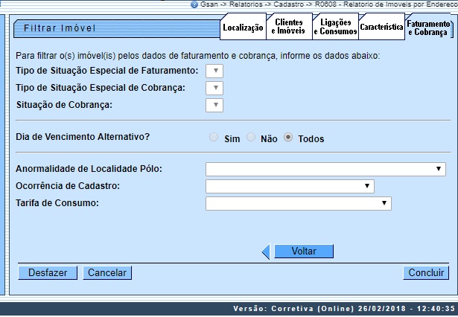Expand the Tarifa de Consumo dropdown

[x=298, y=202]
